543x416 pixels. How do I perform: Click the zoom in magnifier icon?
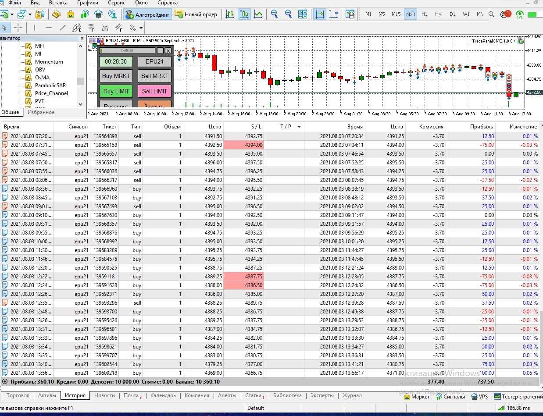pos(275,14)
